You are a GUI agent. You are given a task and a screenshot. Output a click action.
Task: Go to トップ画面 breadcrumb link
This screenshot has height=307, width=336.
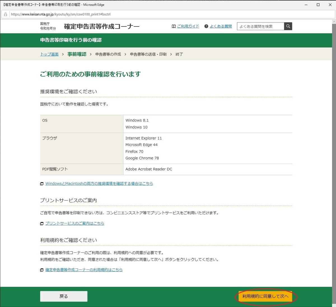coord(49,54)
